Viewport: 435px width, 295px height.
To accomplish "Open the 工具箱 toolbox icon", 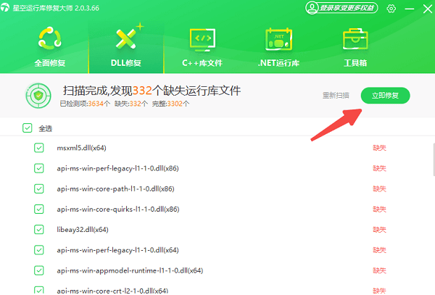I will click(354, 38).
